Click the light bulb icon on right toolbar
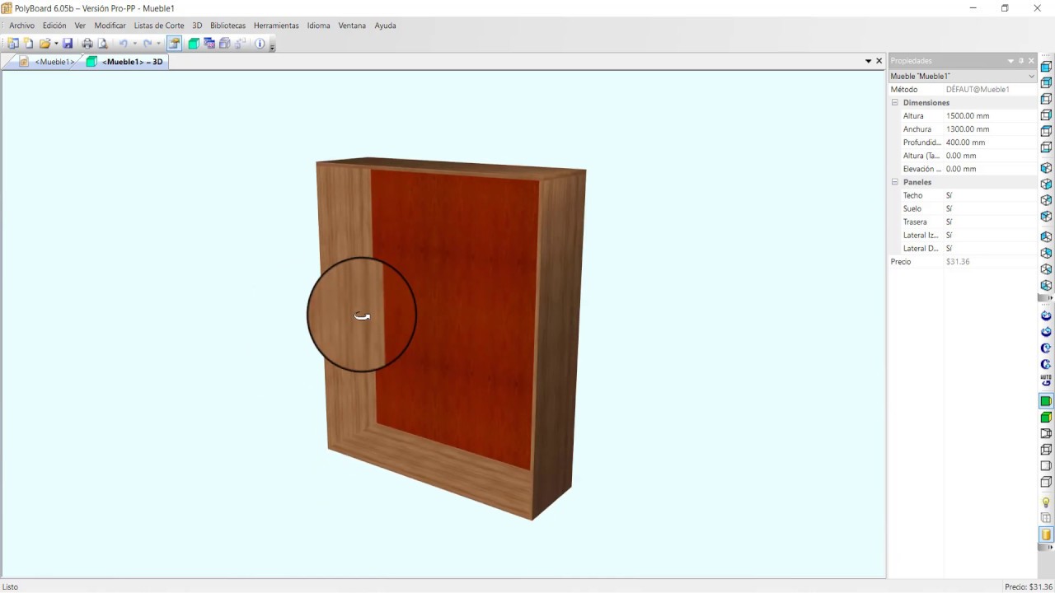Screen dimensions: 1055x593 click(1046, 502)
